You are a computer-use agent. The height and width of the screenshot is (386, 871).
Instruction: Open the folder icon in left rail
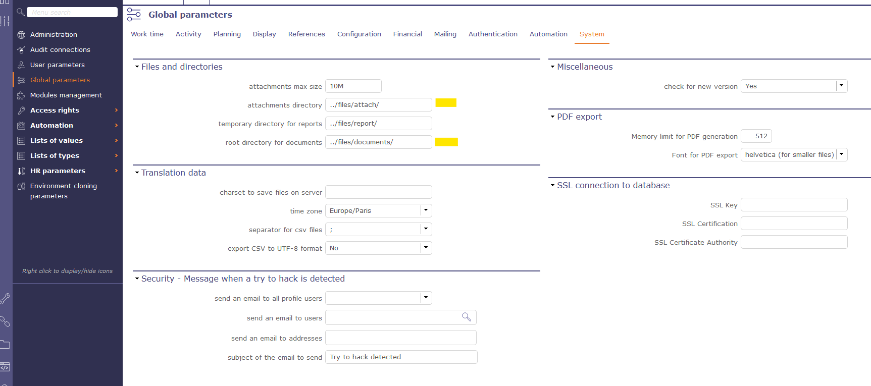pyautogui.click(x=5, y=345)
